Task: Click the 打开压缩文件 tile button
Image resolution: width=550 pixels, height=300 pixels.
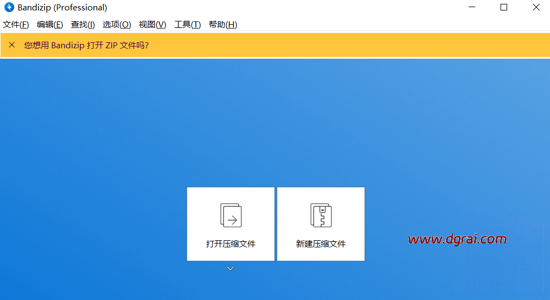Action: click(230, 224)
